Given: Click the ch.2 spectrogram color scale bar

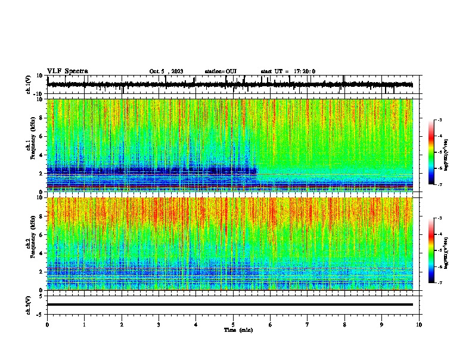Looking at the screenshot, I should tap(431, 250).
